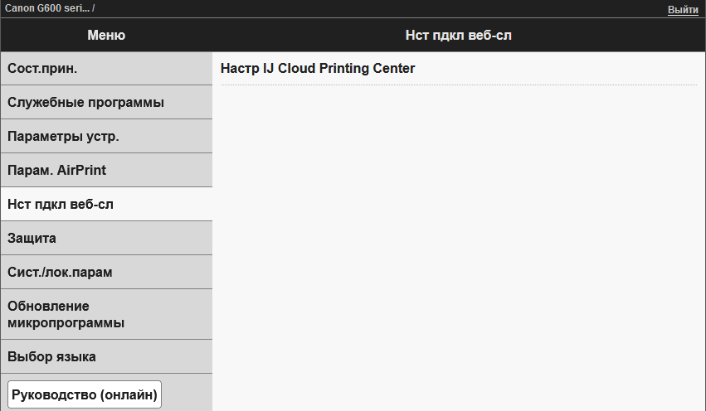Viewport: 706px width, 411px height.
Task: Click the Меню header above the sidebar
Action: (106, 35)
